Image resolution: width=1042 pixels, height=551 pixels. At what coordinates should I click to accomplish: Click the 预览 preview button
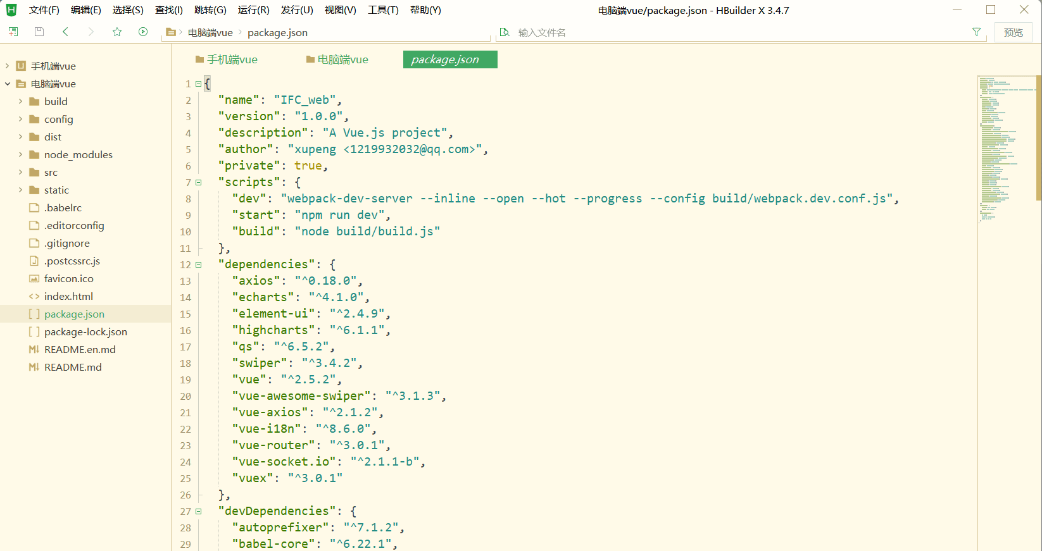[1013, 32]
